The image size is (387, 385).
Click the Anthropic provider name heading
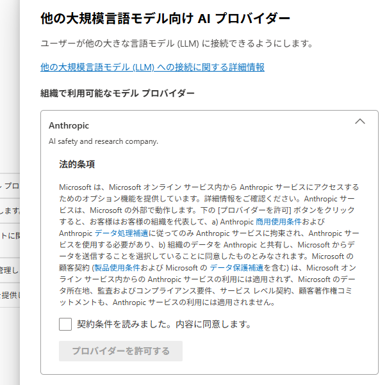click(69, 125)
